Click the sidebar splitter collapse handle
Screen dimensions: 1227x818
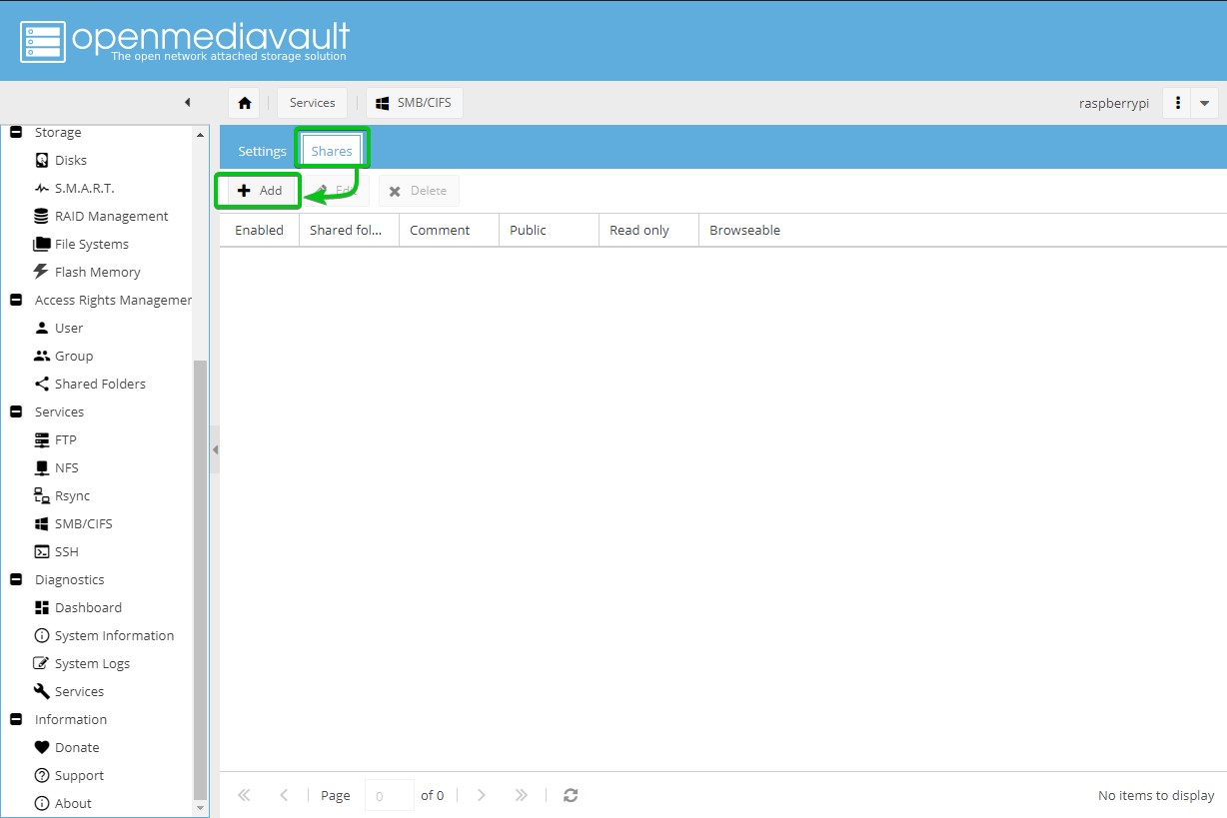pyautogui.click(x=214, y=450)
